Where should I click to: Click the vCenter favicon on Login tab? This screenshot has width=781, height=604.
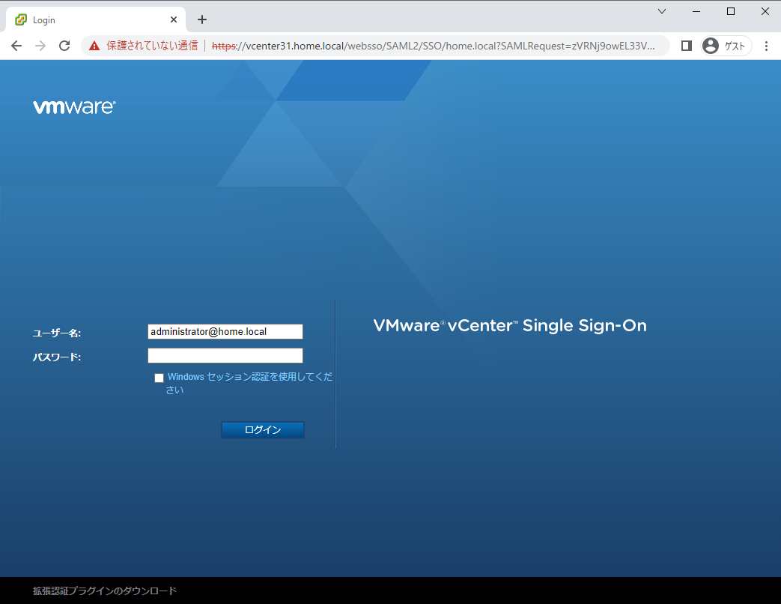tap(21, 19)
